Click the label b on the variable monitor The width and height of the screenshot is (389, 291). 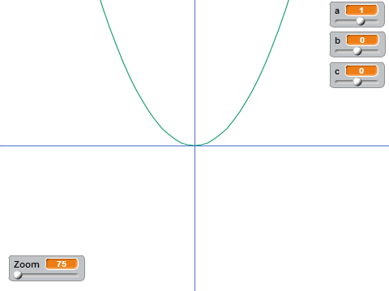tap(337, 40)
